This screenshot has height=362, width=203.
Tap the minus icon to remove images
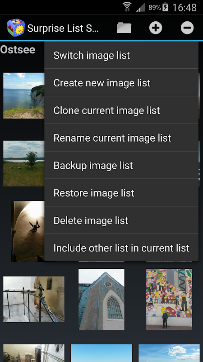[187, 28]
